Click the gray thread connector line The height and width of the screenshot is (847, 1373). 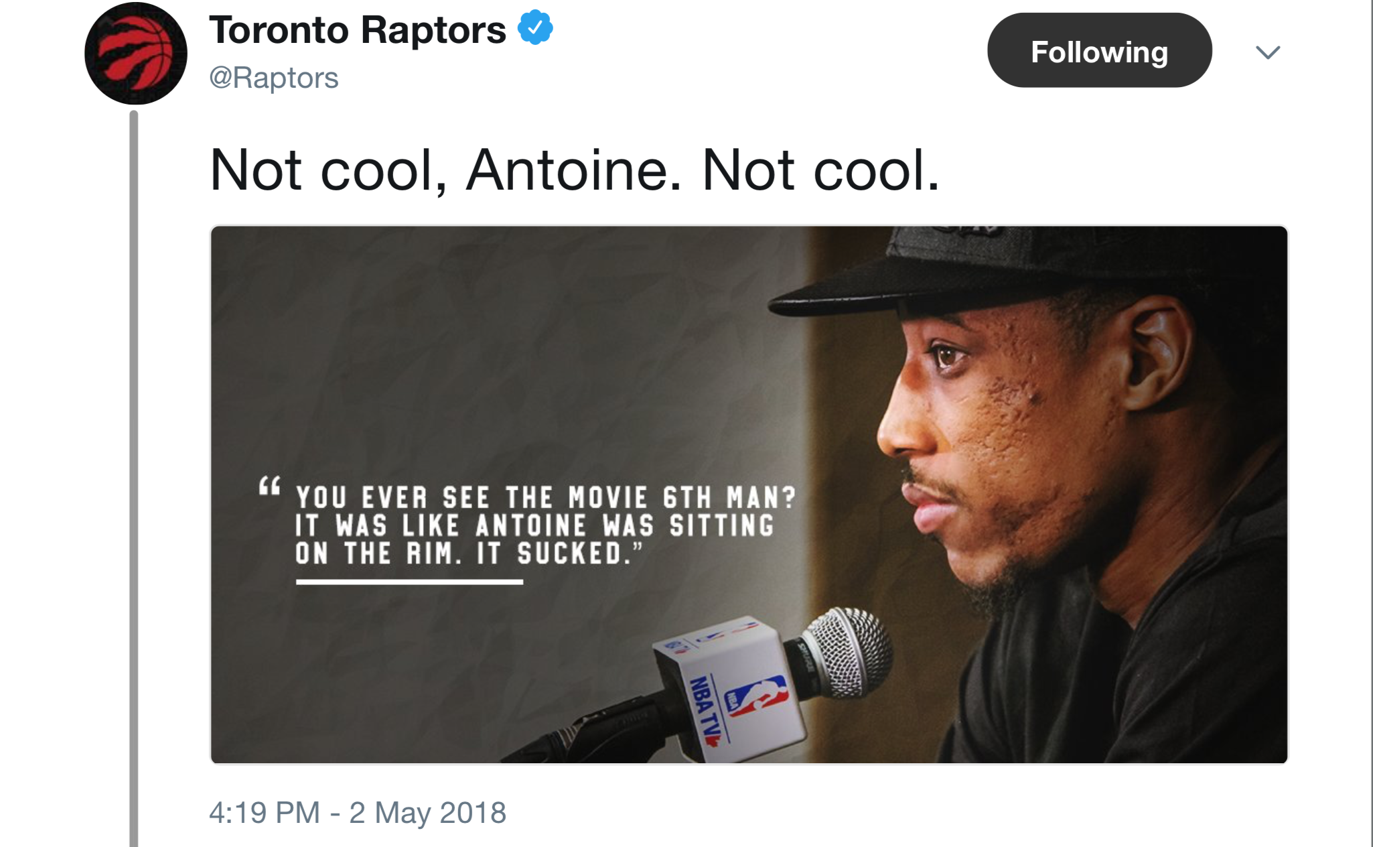point(134,478)
